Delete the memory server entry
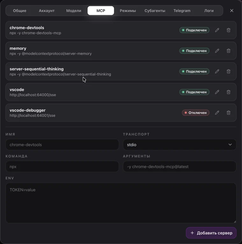242x244 pixels. coord(228,51)
